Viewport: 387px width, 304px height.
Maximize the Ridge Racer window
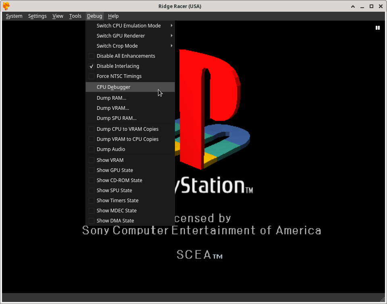click(x=371, y=6)
